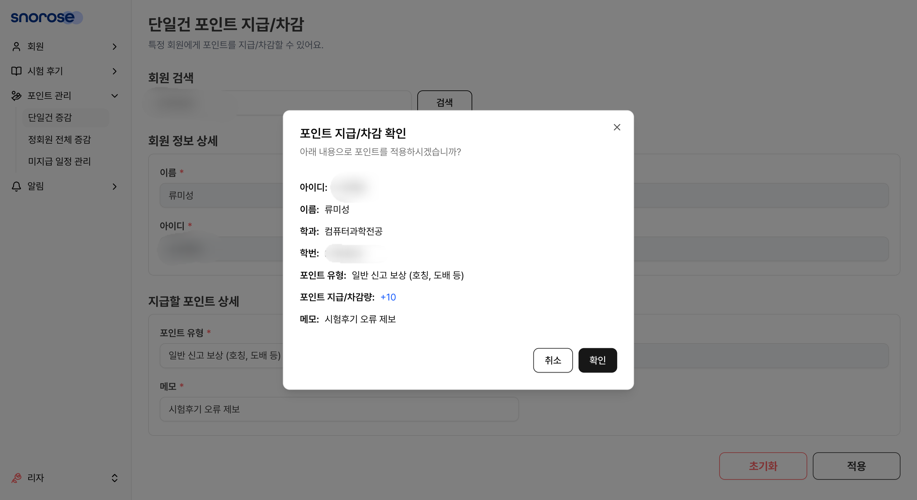Click the point management coins icon
The height and width of the screenshot is (500, 917).
[16, 96]
